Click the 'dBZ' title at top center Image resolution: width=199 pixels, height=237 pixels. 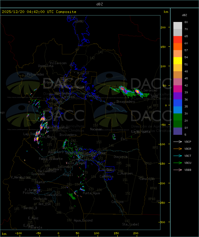[x=100, y=4]
